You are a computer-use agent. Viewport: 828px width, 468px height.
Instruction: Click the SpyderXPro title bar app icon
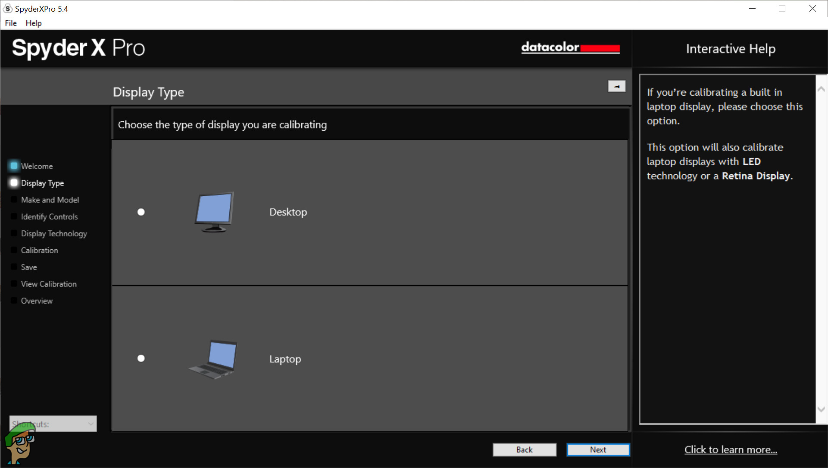[8, 9]
